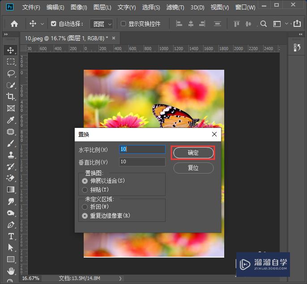Screen dimensions: 307x284
Task: Open the Type menu
Action: (x=127, y=8)
